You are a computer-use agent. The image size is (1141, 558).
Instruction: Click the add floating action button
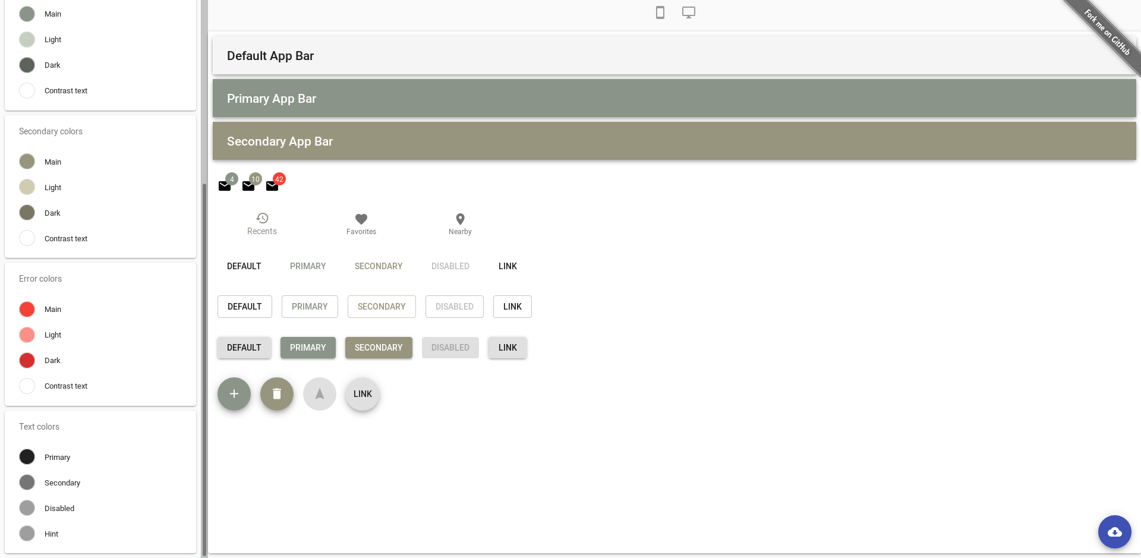[x=234, y=393]
